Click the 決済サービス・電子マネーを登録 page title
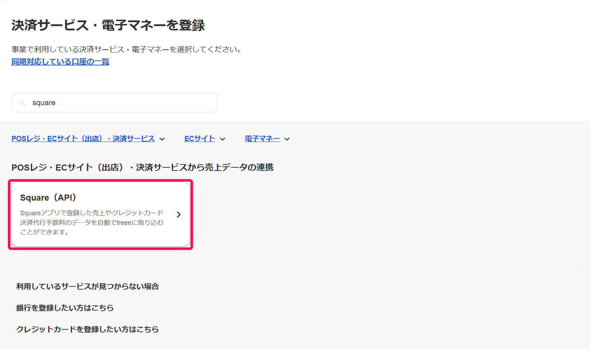The height and width of the screenshot is (349, 590). coord(108,25)
